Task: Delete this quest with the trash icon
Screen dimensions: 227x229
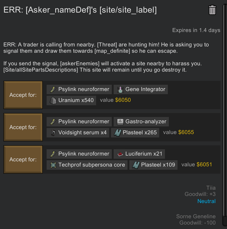Action: [x=212, y=10]
